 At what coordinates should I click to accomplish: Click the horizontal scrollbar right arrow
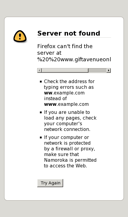tap(109, 71)
